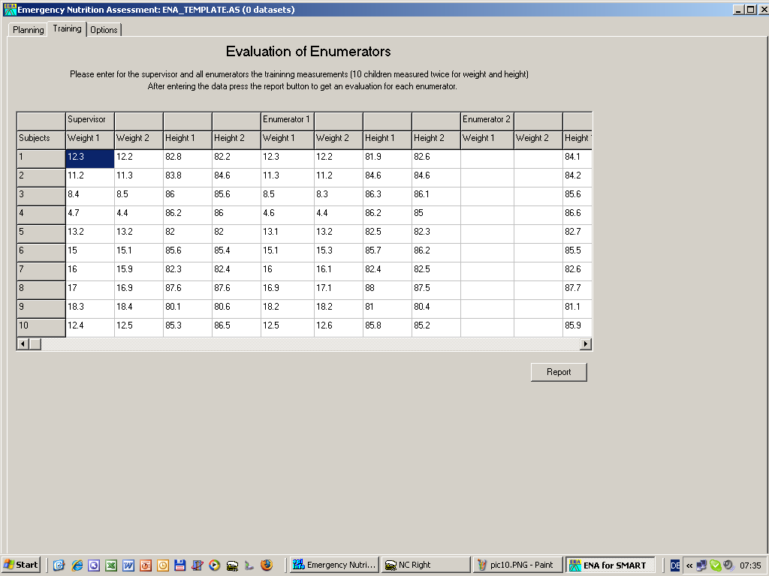Click the DE language indicator
769x576 pixels.
point(675,565)
